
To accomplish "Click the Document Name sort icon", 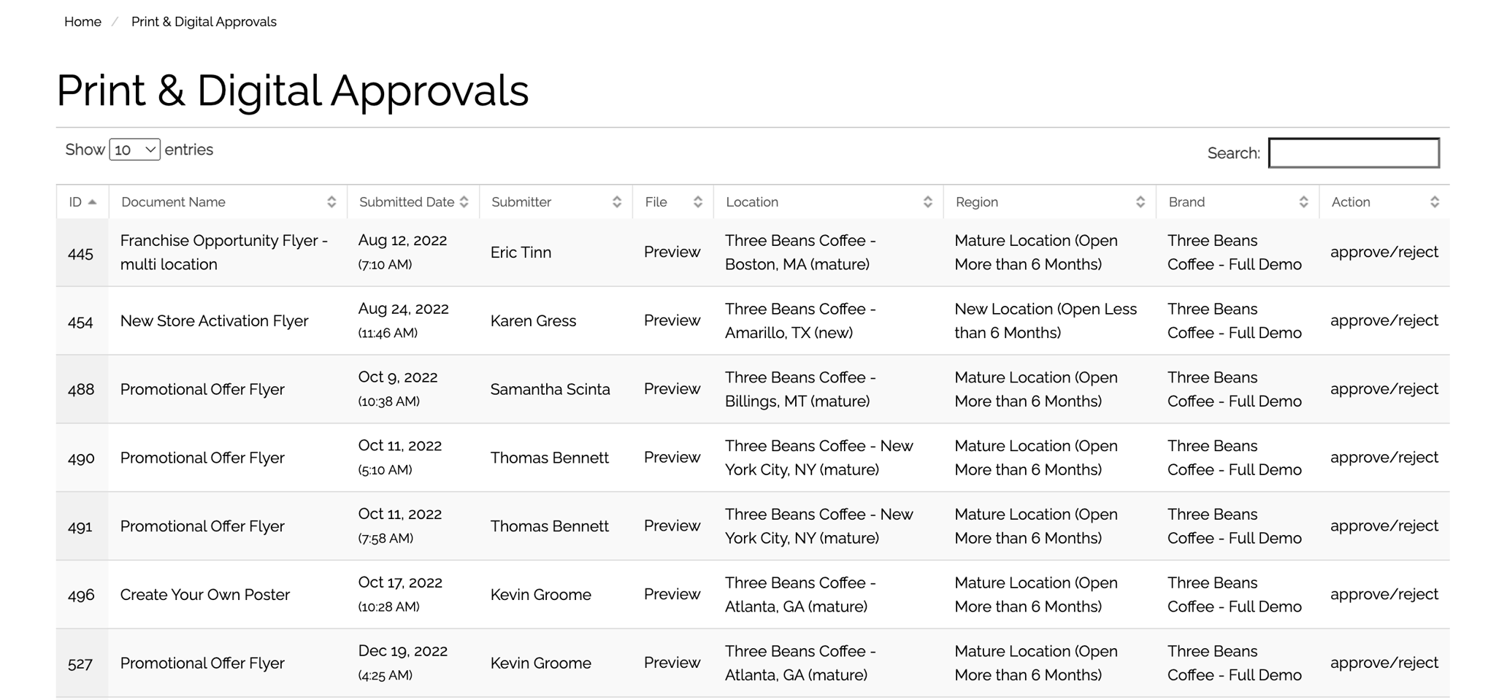I will pyautogui.click(x=331, y=202).
